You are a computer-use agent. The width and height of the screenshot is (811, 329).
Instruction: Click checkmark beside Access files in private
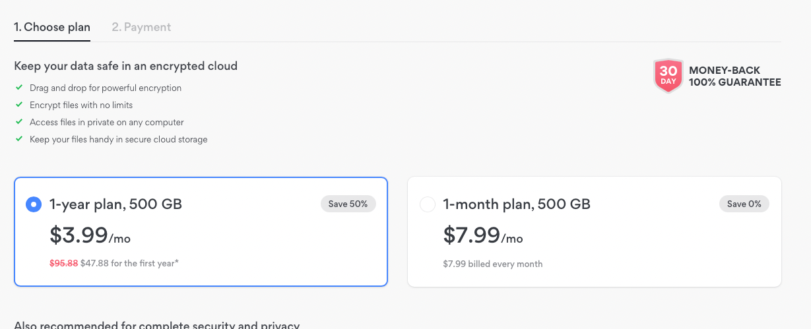(19, 122)
